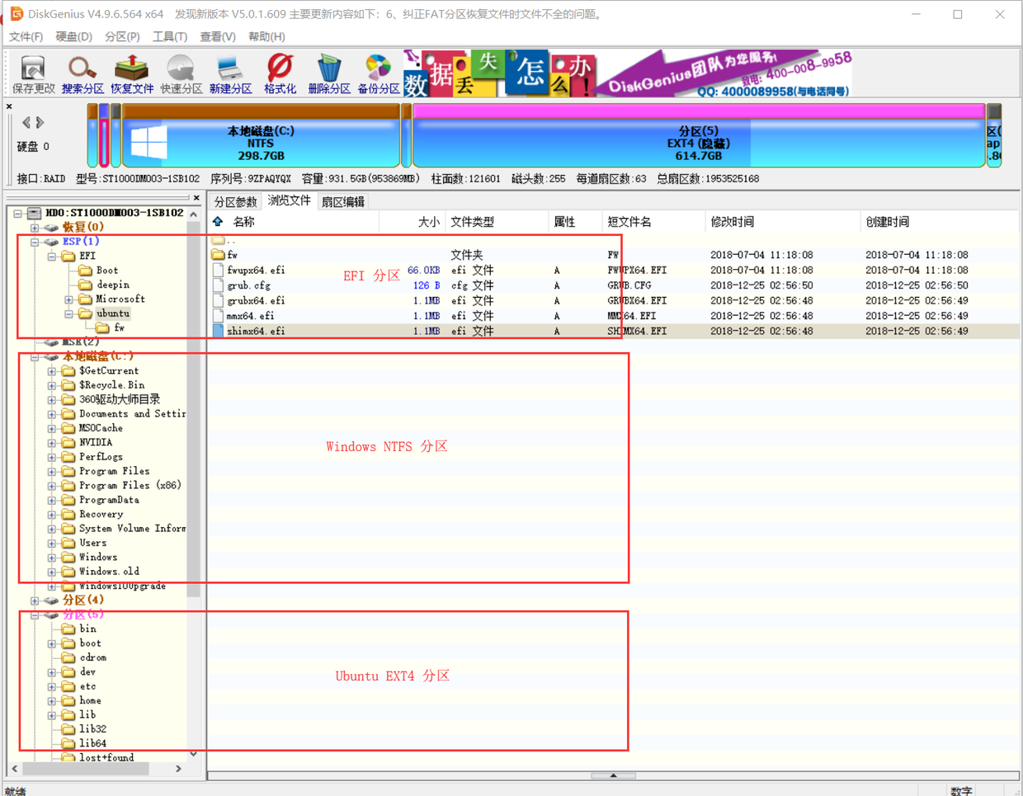Open the 工具(T) menu
The width and height of the screenshot is (1023, 796).
170,37
